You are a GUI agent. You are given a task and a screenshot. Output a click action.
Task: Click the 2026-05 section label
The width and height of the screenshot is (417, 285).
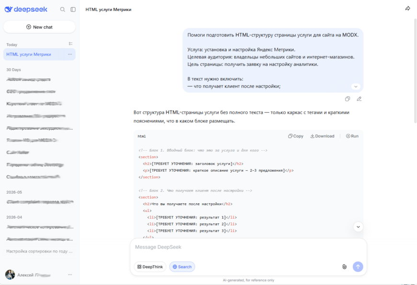14,192
